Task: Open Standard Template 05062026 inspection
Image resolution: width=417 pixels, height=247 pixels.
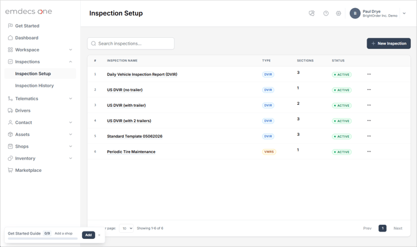Action: [134, 136]
